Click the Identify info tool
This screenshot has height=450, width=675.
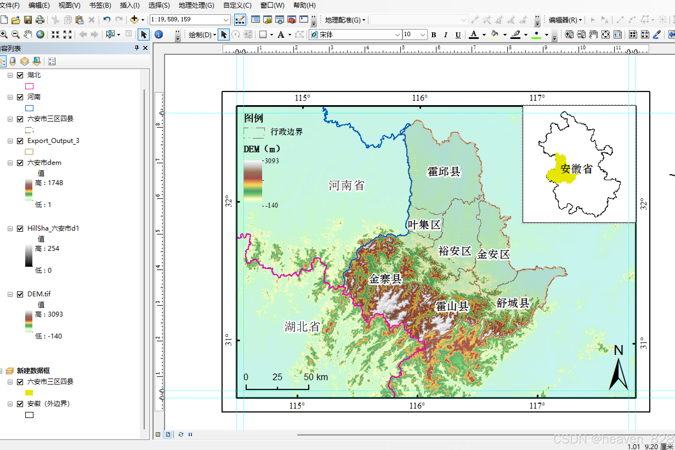click(158, 35)
